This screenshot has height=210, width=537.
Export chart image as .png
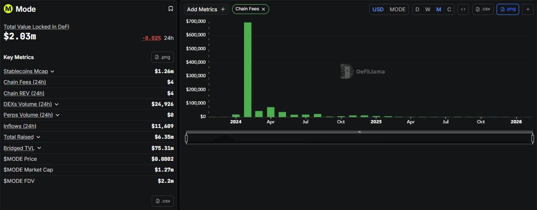point(508,9)
